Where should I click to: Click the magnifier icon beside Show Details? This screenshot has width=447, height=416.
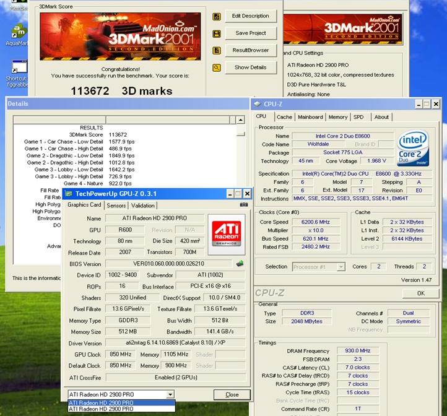pos(217,67)
